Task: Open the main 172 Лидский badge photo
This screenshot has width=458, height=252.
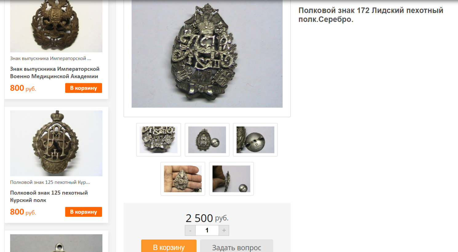Action: pyautogui.click(x=207, y=54)
